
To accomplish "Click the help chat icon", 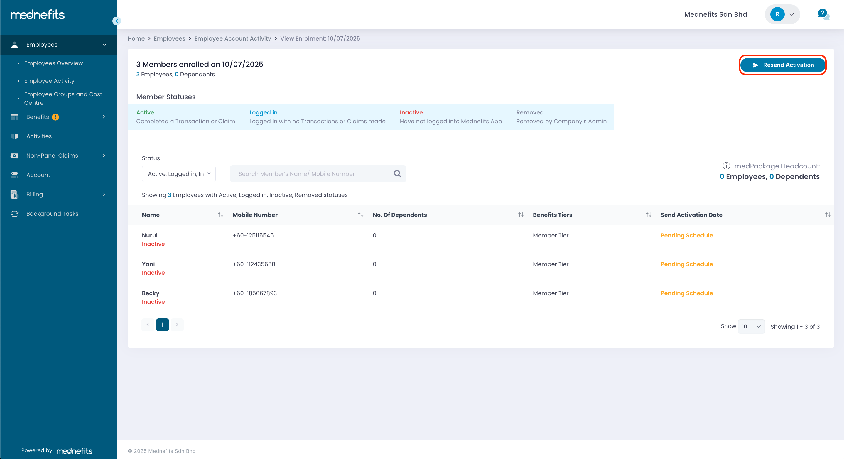I will click(823, 14).
